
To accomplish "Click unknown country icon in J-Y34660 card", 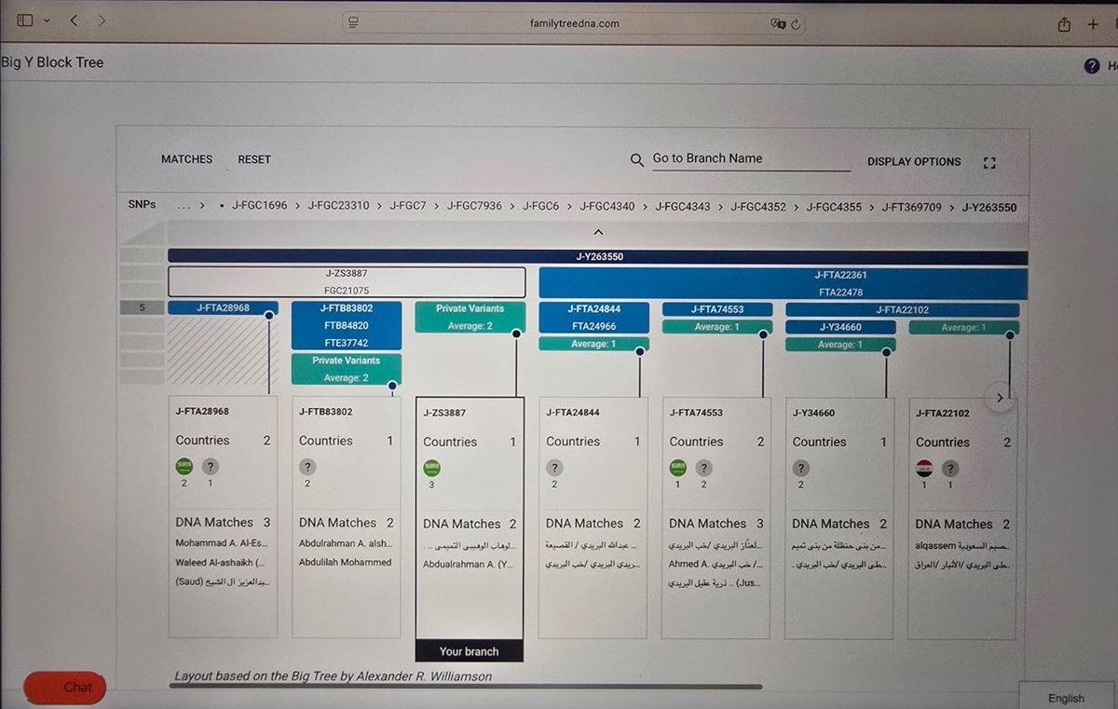I will click(801, 469).
